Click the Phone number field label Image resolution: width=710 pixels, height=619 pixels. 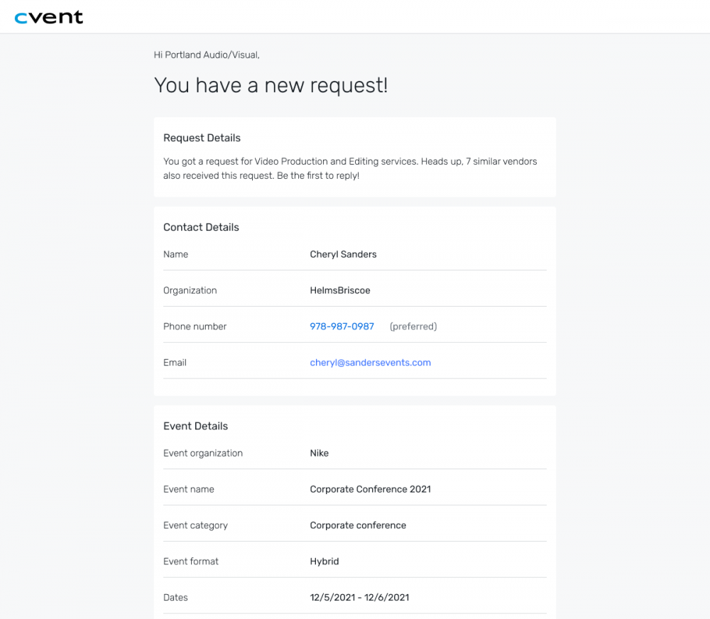tap(195, 327)
